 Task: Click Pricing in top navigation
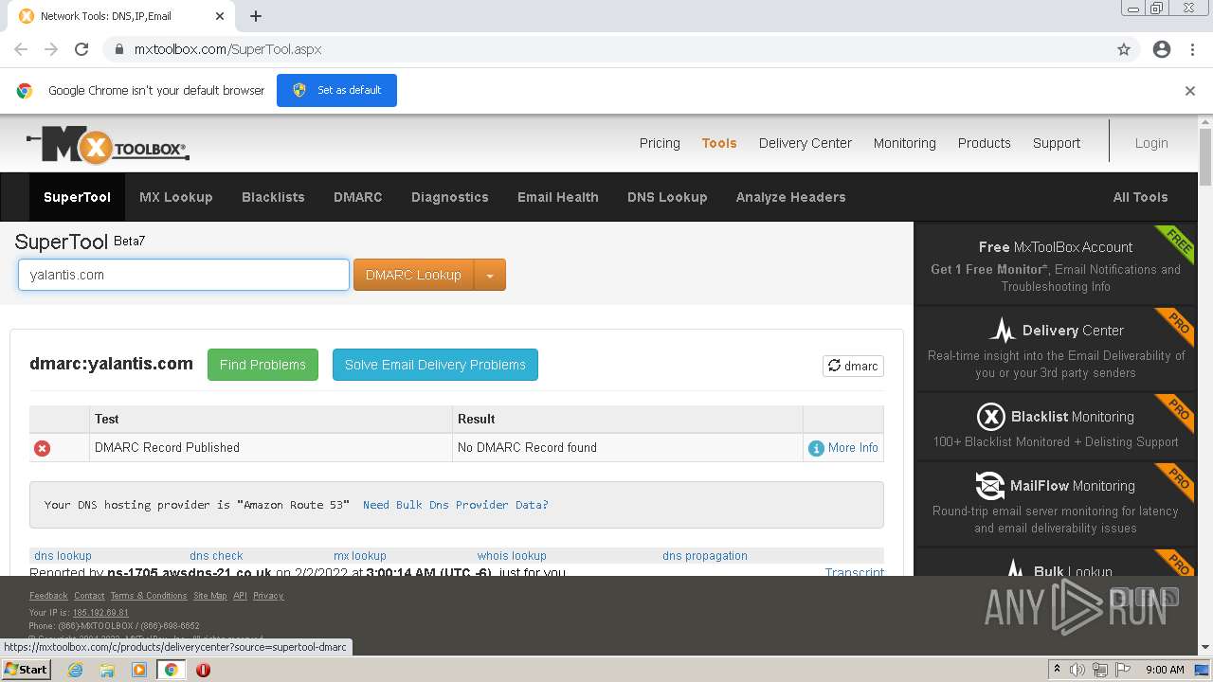pyautogui.click(x=660, y=143)
